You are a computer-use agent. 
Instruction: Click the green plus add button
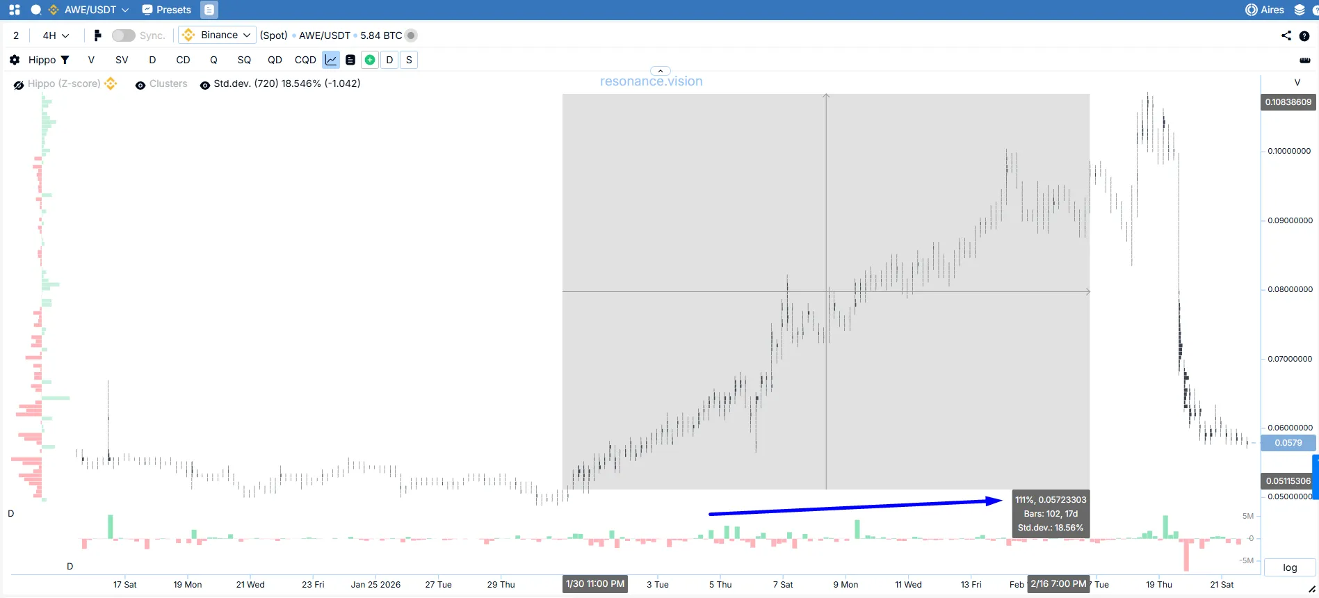coord(370,60)
